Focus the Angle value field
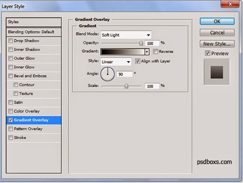Viewport: 243px width, 183px height. 124,74
